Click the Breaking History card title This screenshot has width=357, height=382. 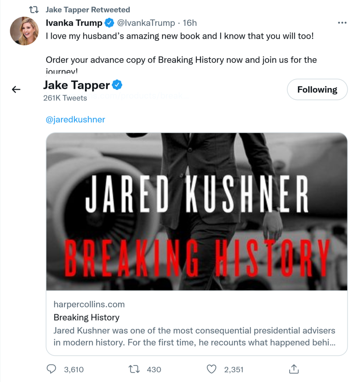87,317
